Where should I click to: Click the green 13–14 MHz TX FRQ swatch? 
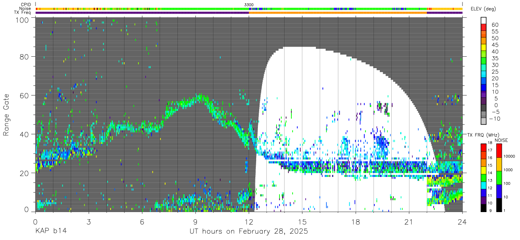(x=484, y=177)
